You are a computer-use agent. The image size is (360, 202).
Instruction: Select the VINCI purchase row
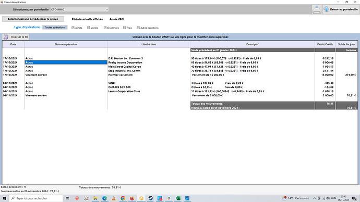180,83
